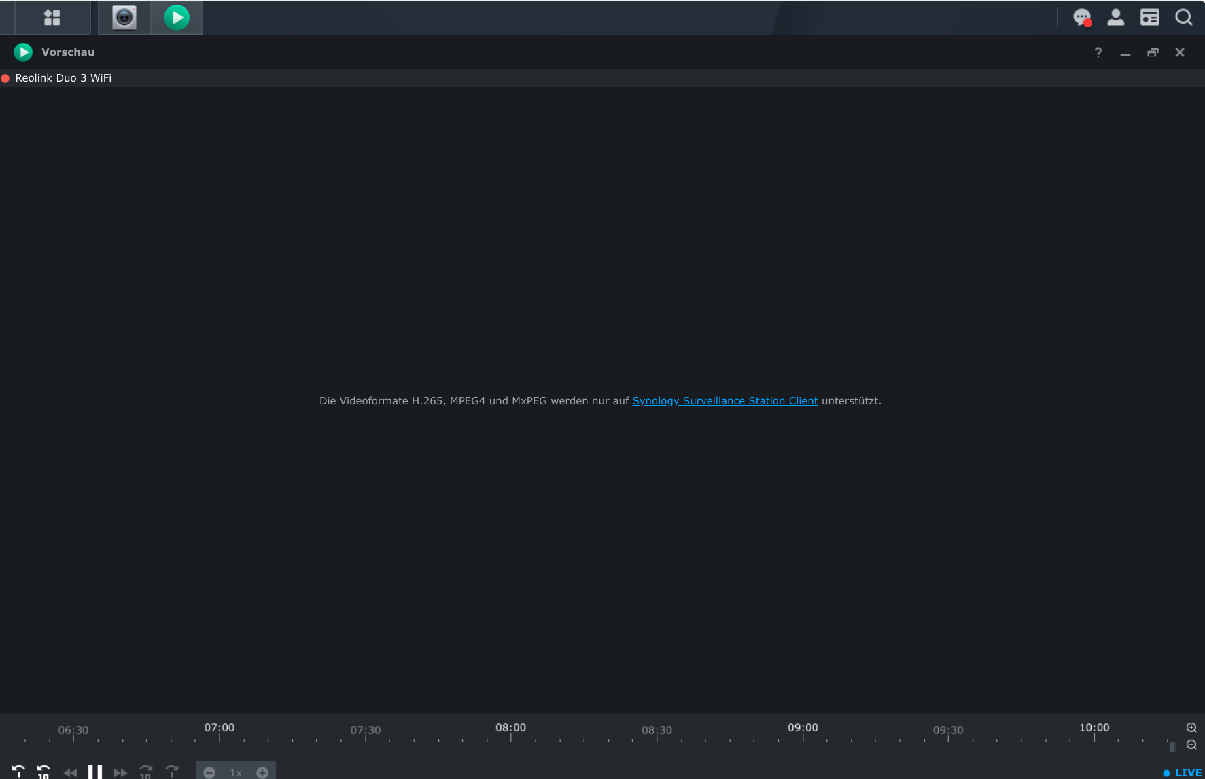The height and width of the screenshot is (779, 1205).
Task: Skip back 10 seconds
Action: pos(43,772)
